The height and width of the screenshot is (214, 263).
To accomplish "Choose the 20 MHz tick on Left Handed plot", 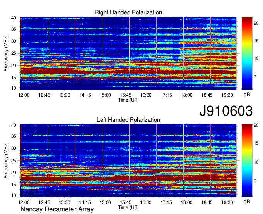I will tap(14, 173).
